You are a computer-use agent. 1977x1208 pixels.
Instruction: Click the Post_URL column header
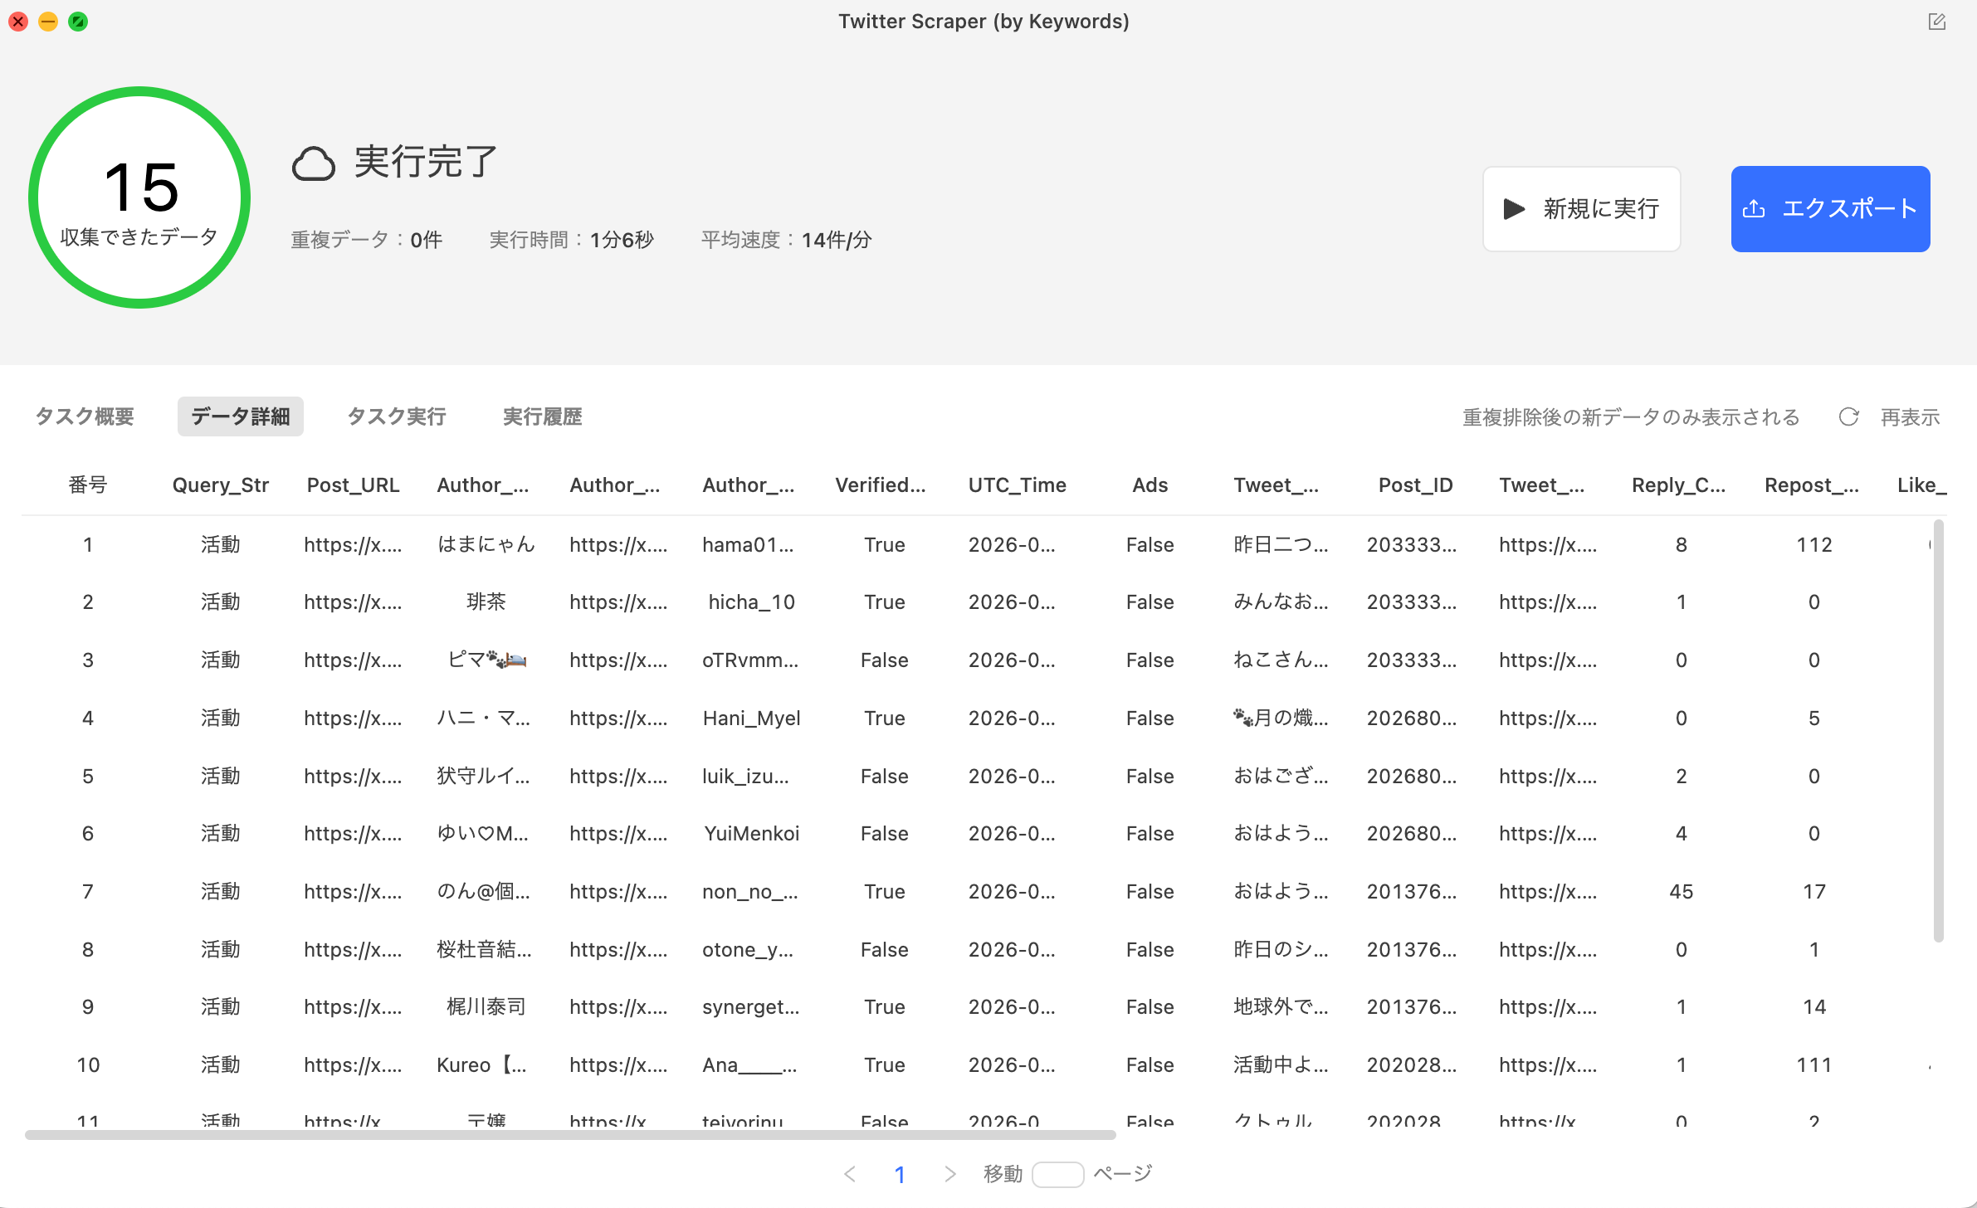pos(354,485)
